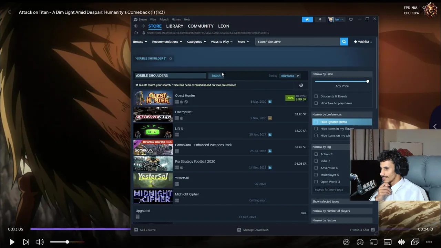The height and width of the screenshot is (248, 441).
Task: Click the Steam announcements megaphone icon
Action: coord(307,19)
